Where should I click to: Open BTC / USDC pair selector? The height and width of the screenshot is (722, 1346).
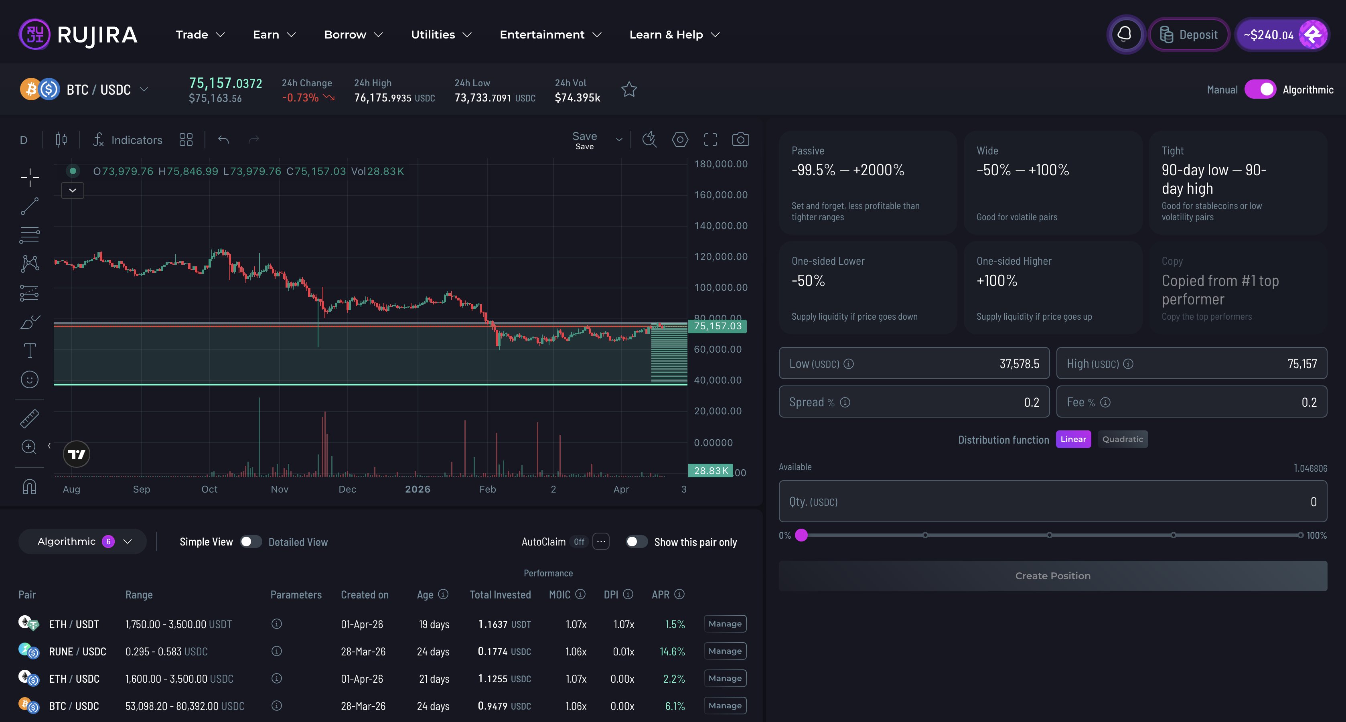(x=85, y=89)
